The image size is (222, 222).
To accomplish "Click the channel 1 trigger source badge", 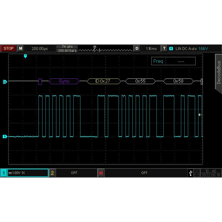I will 171,49.
